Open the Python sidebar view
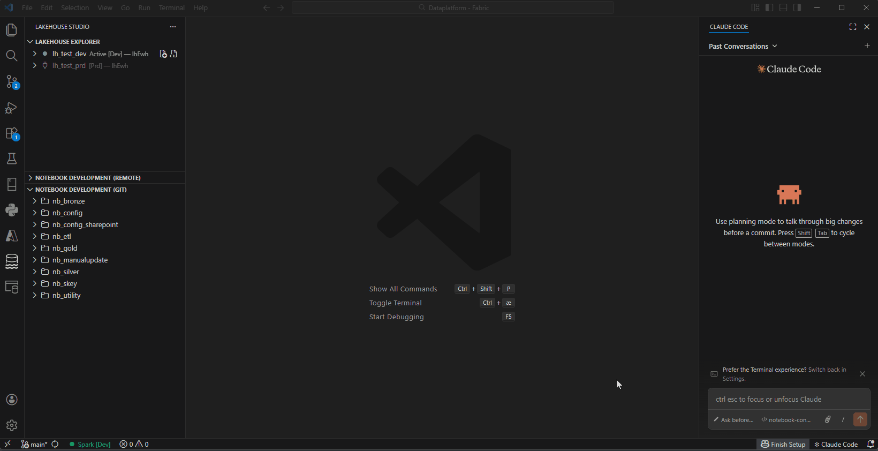The height and width of the screenshot is (451, 878). coord(12,210)
